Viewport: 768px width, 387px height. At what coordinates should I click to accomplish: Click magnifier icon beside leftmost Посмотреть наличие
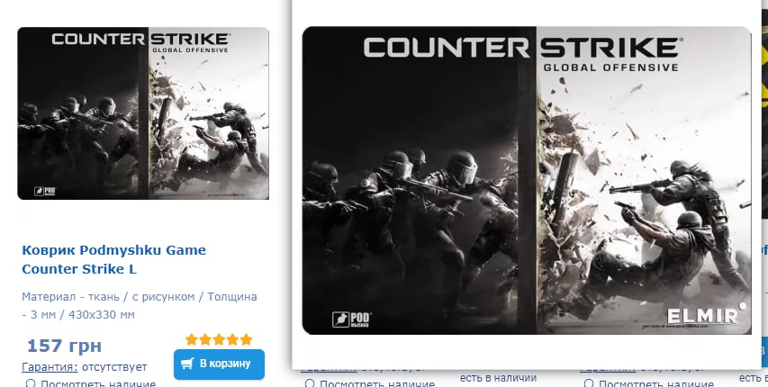31,383
